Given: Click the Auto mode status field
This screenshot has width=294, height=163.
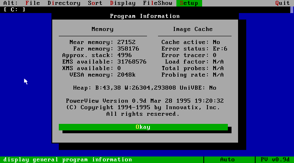Looking at the screenshot, I should pos(227,159).
